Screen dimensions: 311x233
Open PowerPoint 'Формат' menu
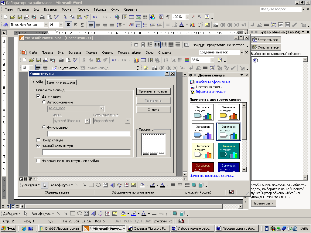click(91, 52)
